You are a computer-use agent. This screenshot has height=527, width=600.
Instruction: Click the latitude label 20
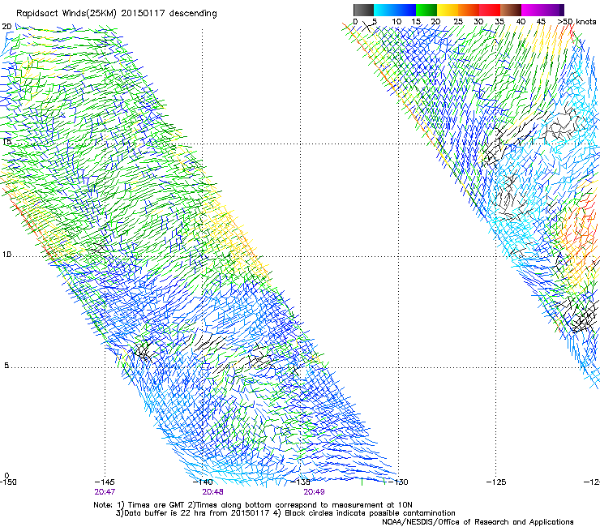[6, 27]
